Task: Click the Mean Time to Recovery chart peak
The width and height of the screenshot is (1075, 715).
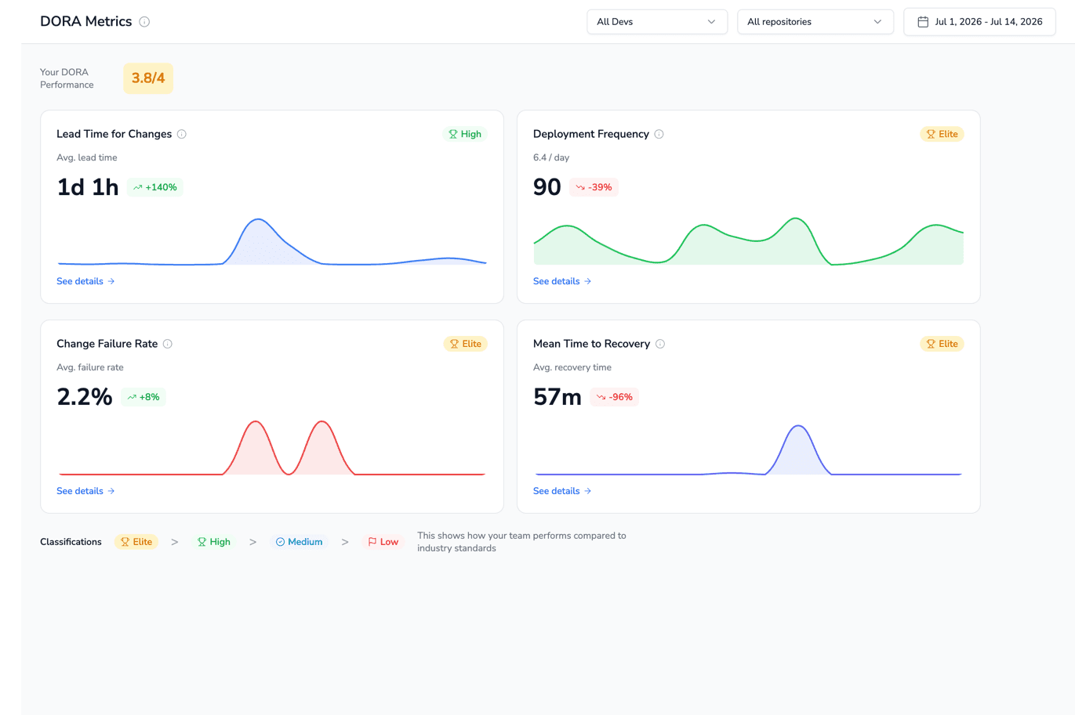Action: tap(798, 428)
